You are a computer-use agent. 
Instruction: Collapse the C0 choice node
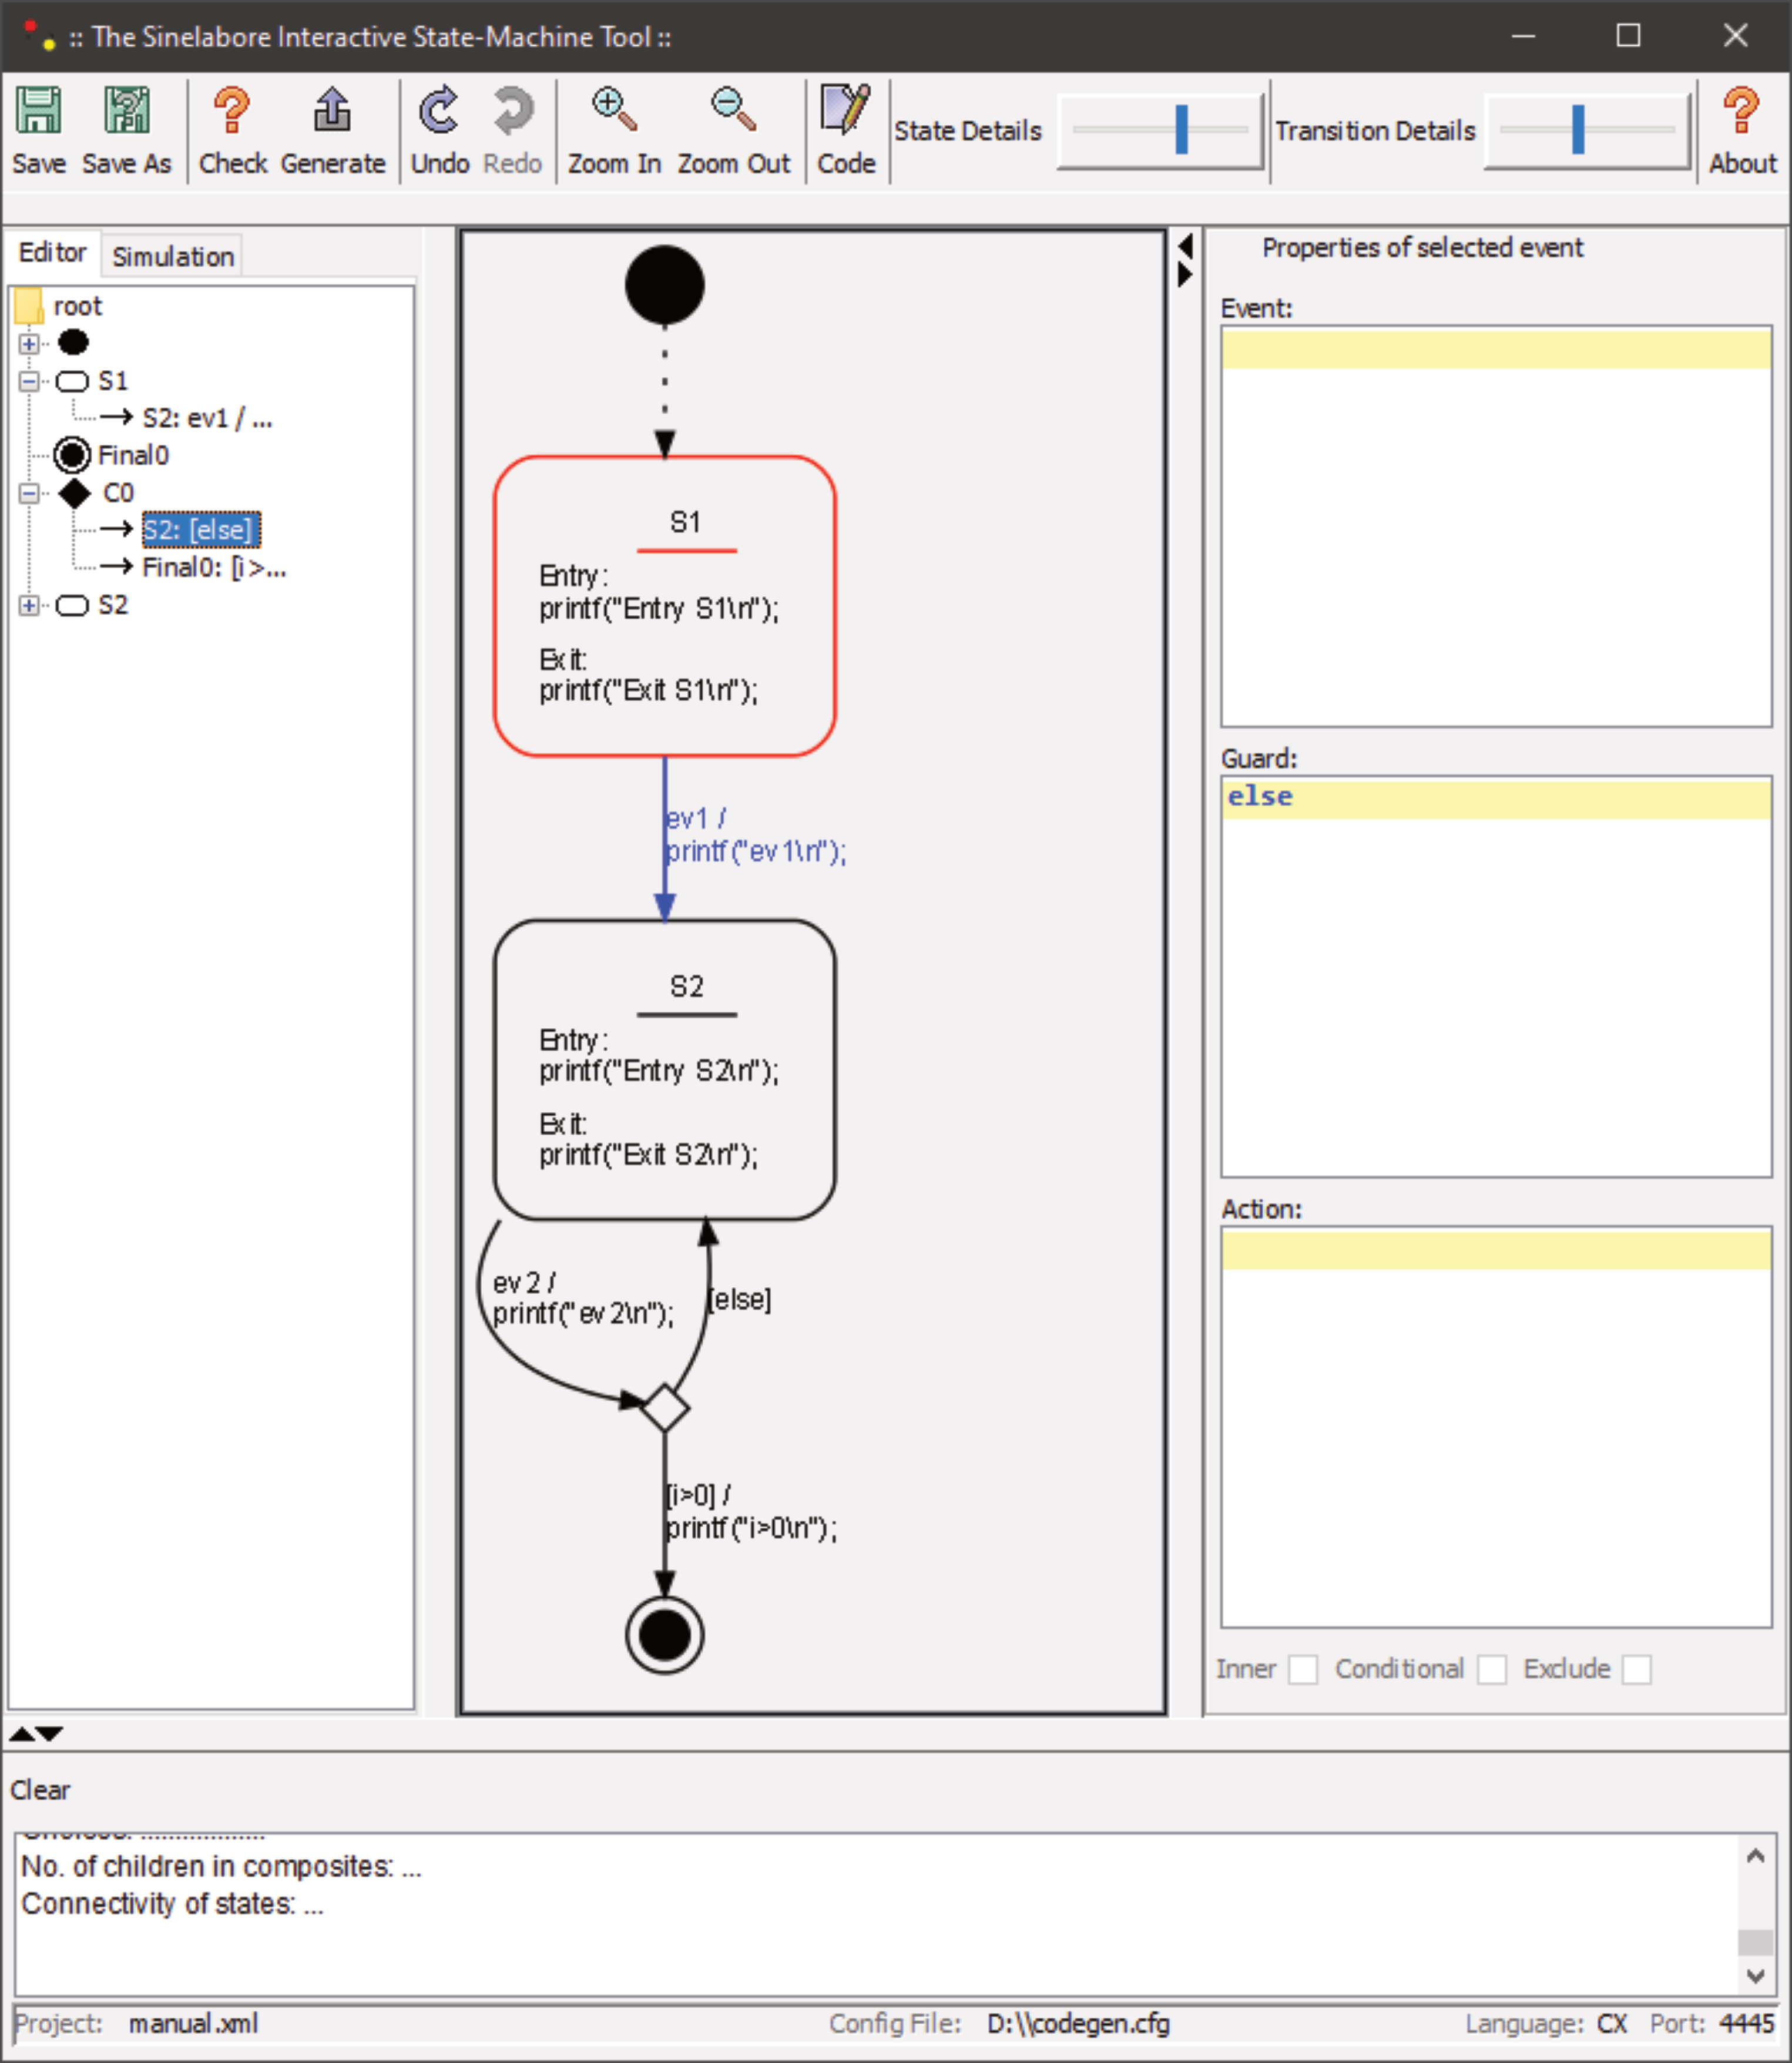coord(30,493)
